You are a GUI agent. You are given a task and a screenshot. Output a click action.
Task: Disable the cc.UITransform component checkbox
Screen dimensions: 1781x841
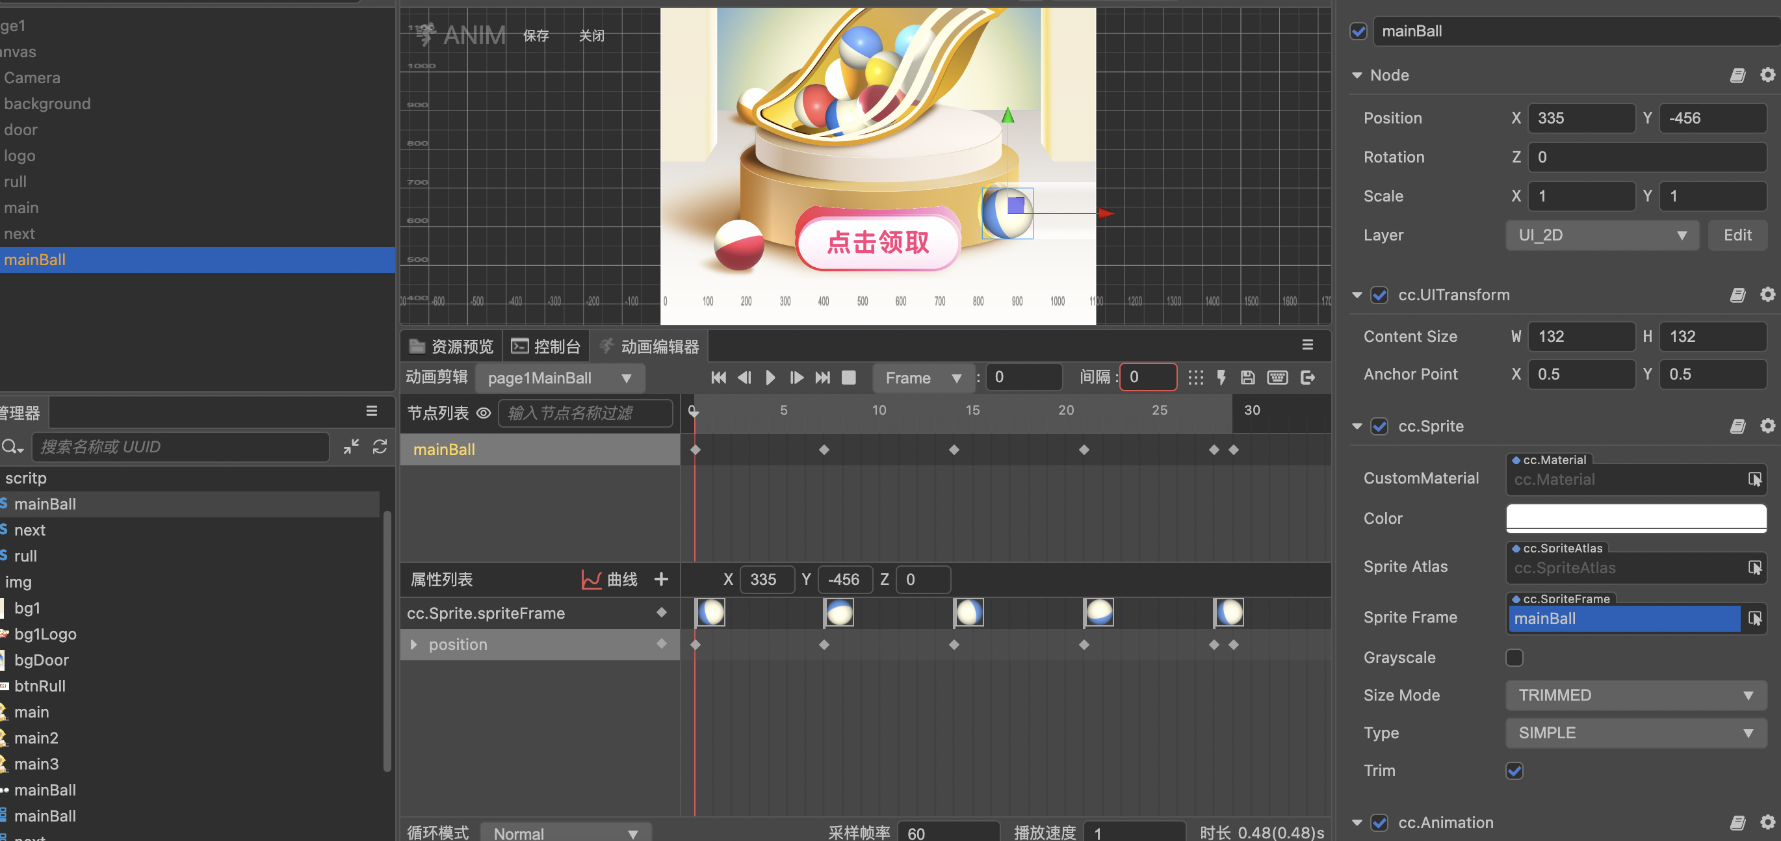click(x=1379, y=295)
